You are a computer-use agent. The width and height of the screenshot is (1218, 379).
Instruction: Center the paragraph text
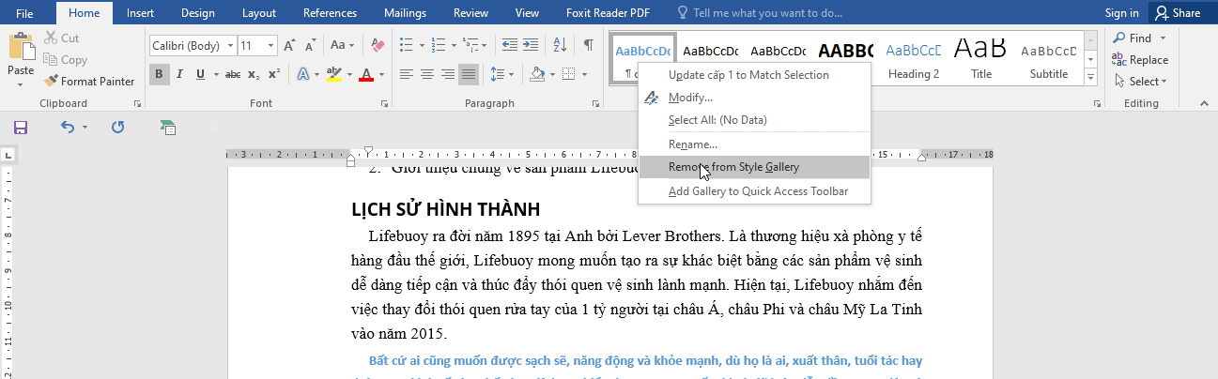click(x=427, y=74)
